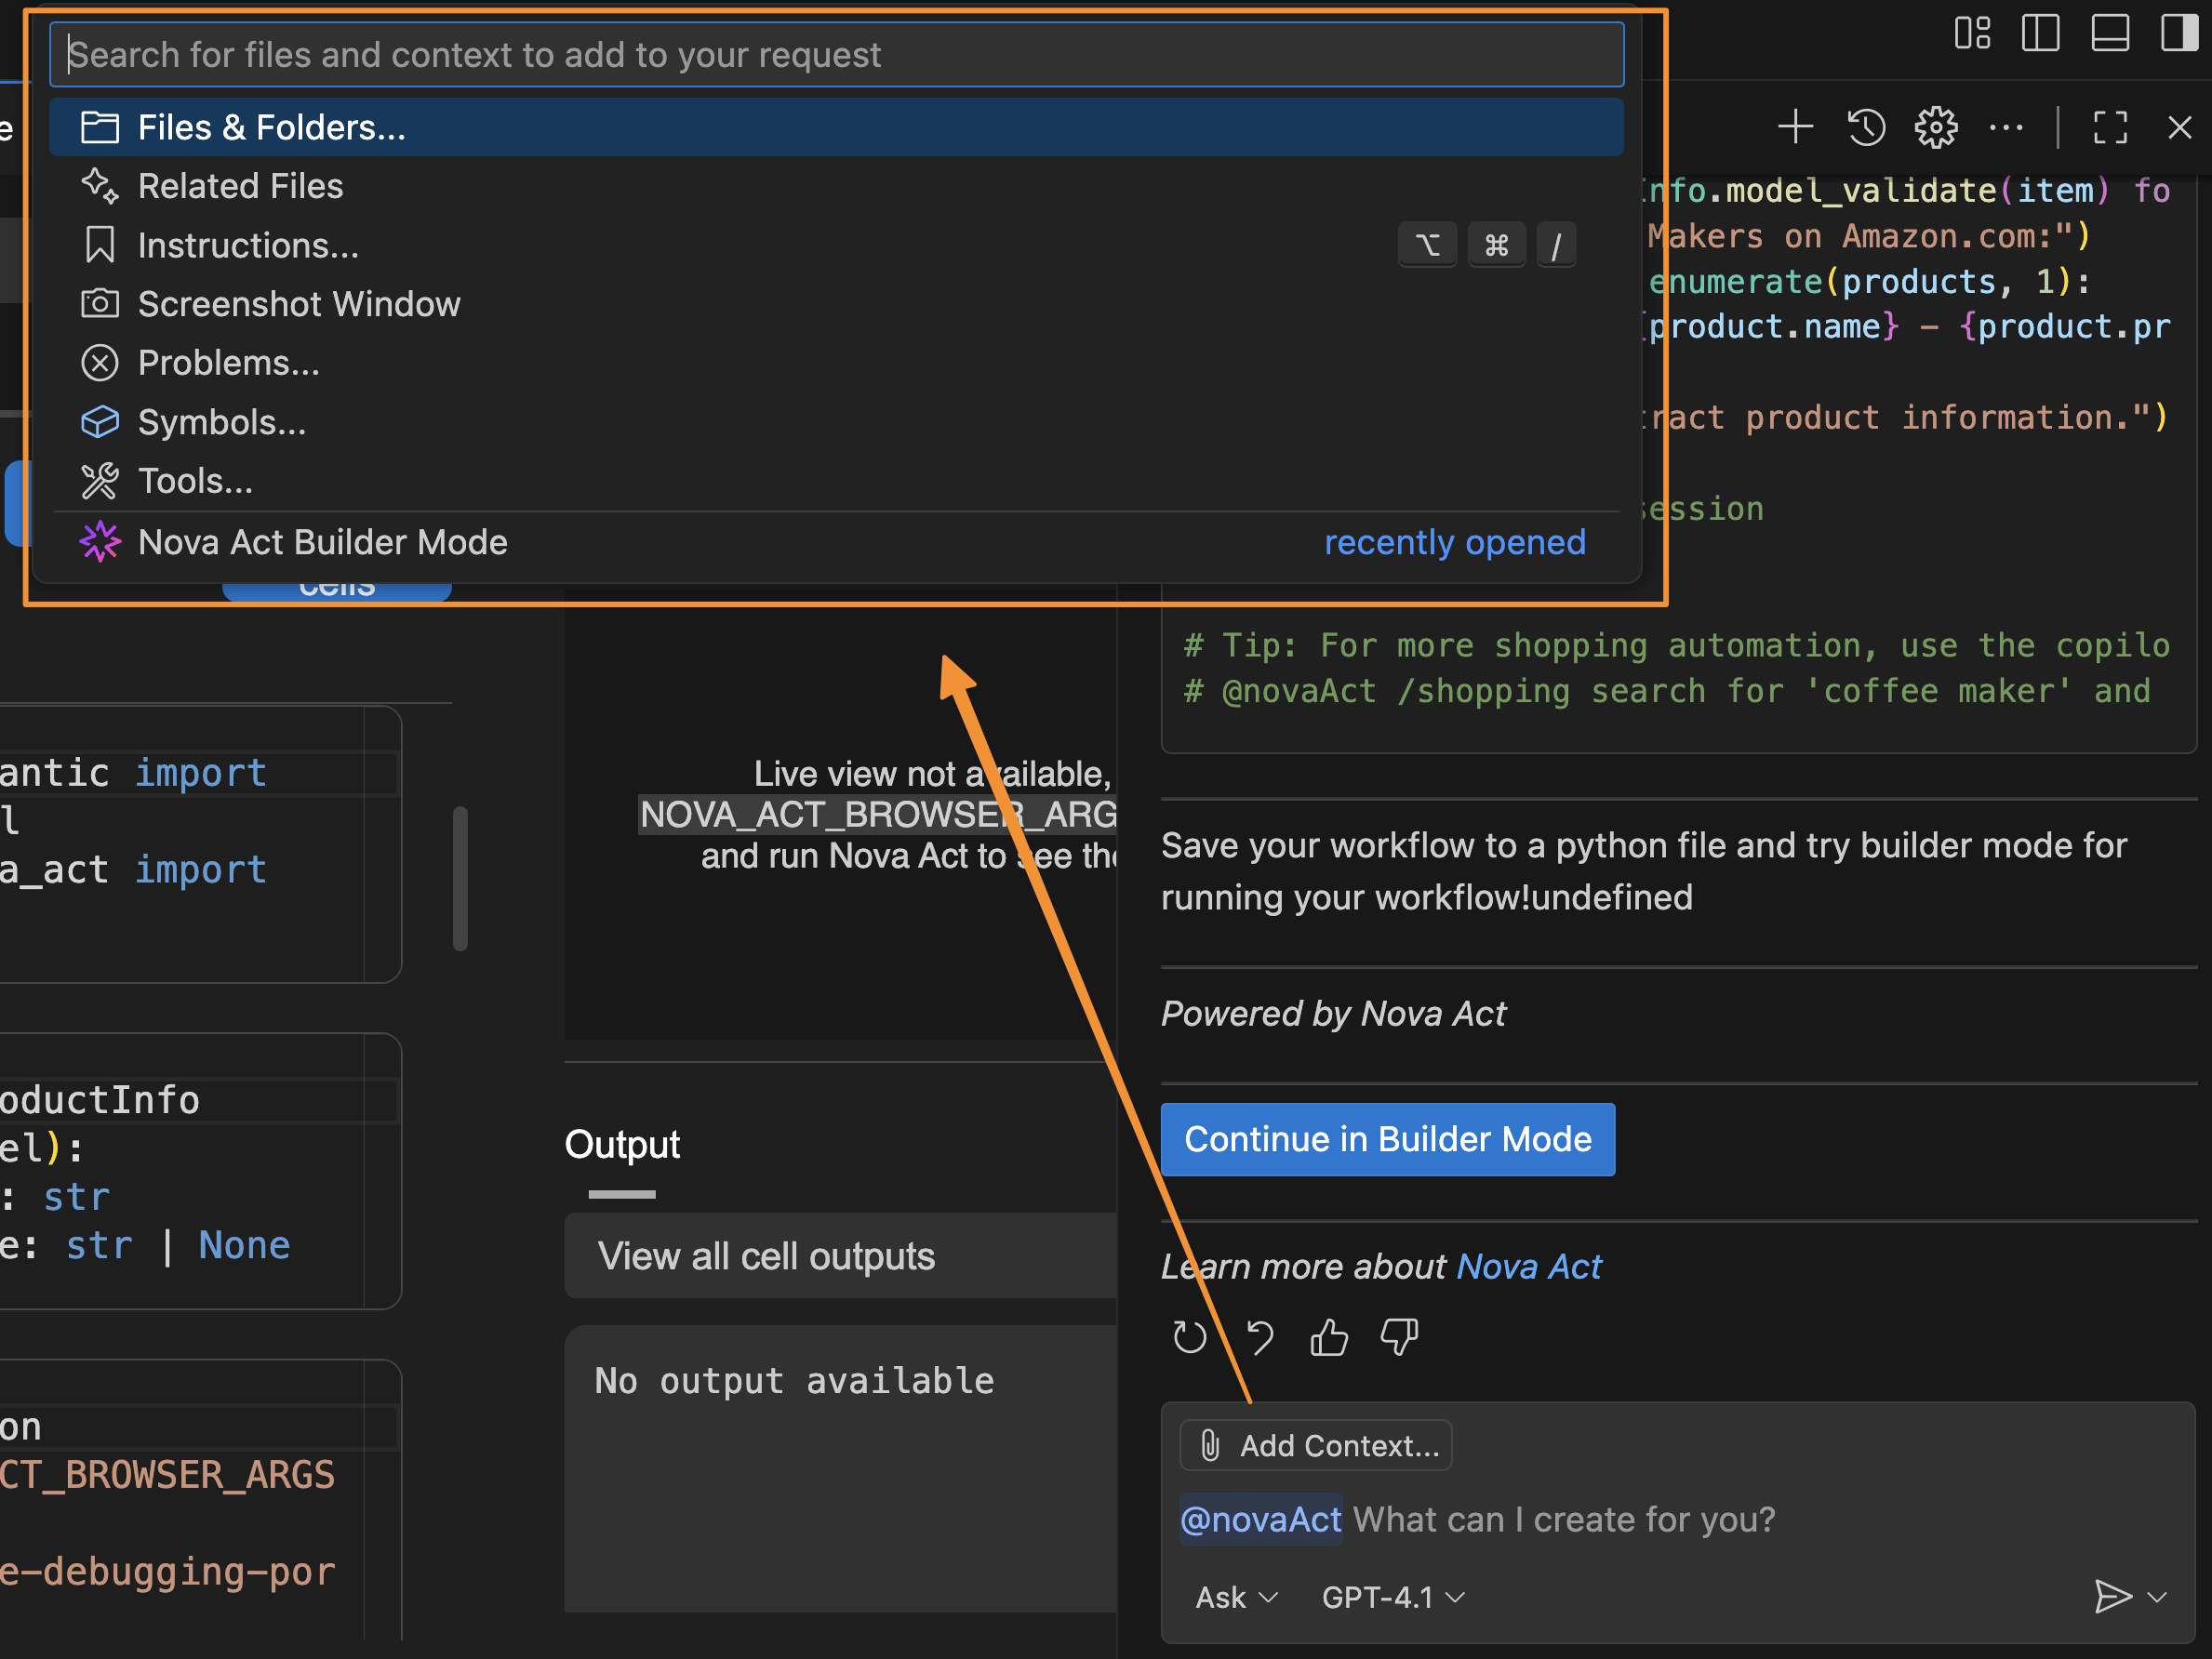Click the new chat plus icon
The width and height of the screenshot is (2212, 1659).
click(x=1795, y=127)
